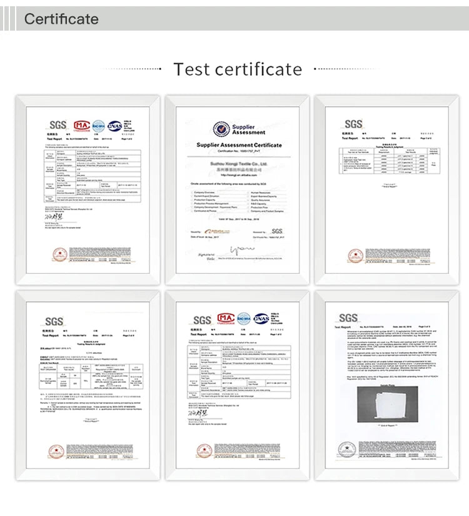Click the SGS logo on the top-right certificate
The height and width of the screenshot is (516, 469).
(353, 124)
